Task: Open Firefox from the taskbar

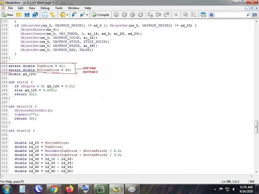Action: click(70, 189)
